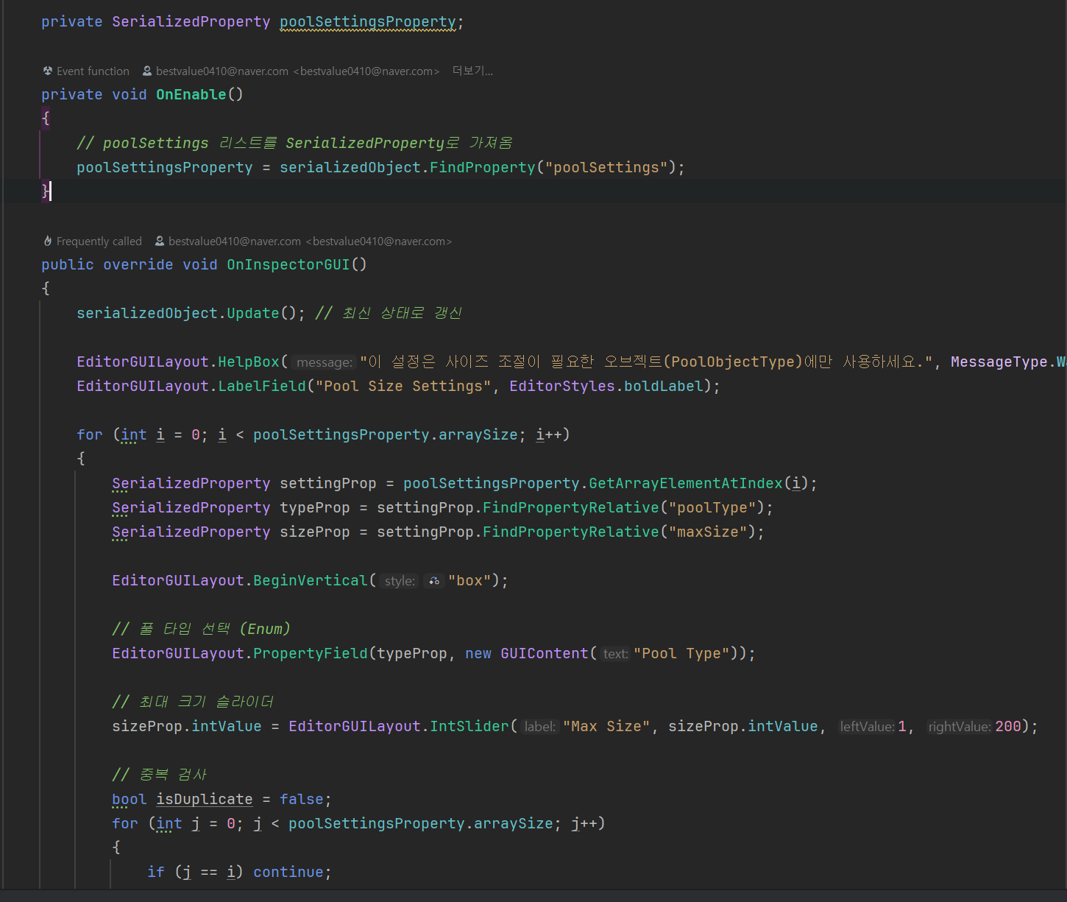Click the // 중복 검사 comment
Screen dimensions: 1067x902
160,775
